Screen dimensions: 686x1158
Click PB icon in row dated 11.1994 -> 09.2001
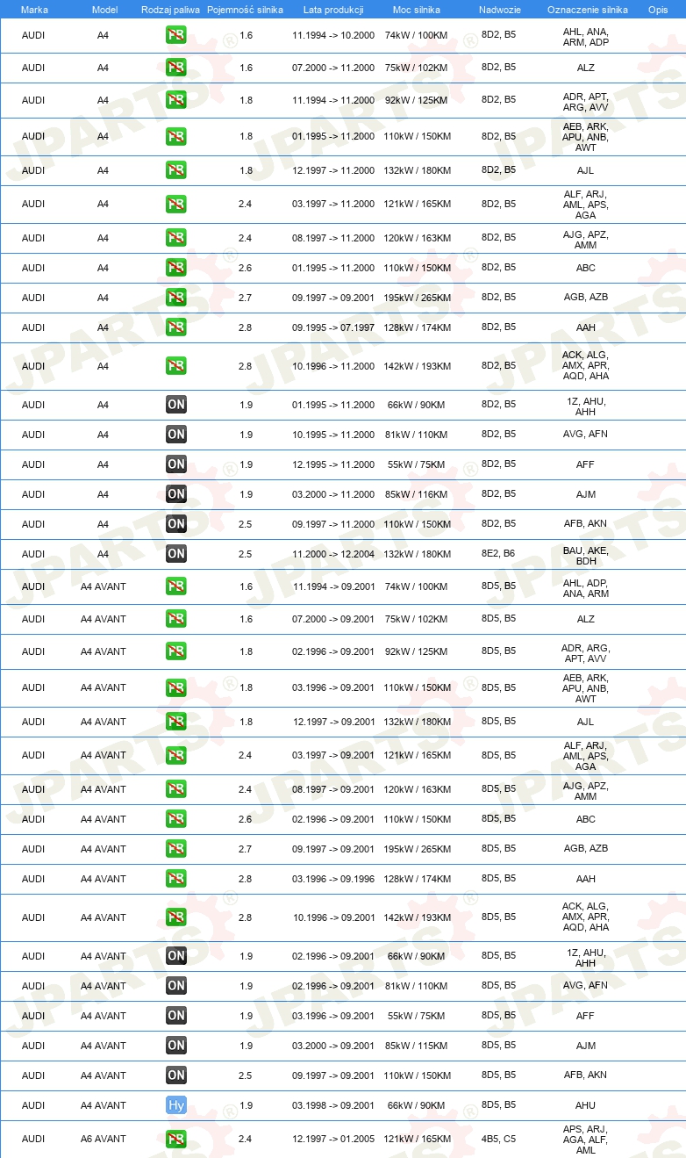click(x=176, y=586)
